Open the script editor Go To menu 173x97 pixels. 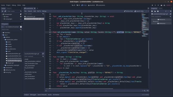[x=39, y=11]
